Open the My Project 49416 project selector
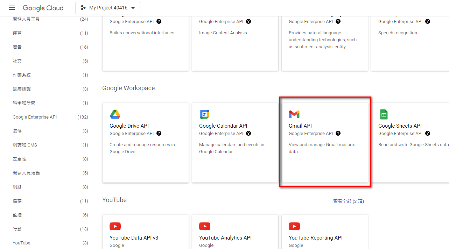 point(108,8)
